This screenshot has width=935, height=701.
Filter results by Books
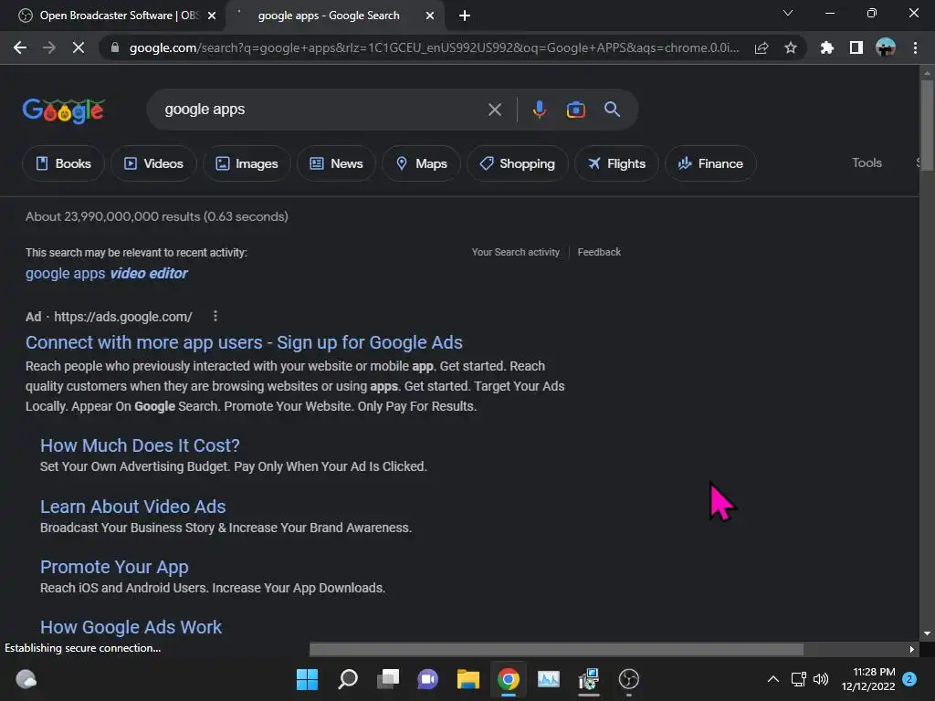pyautogui.click(x=63, y=163)
